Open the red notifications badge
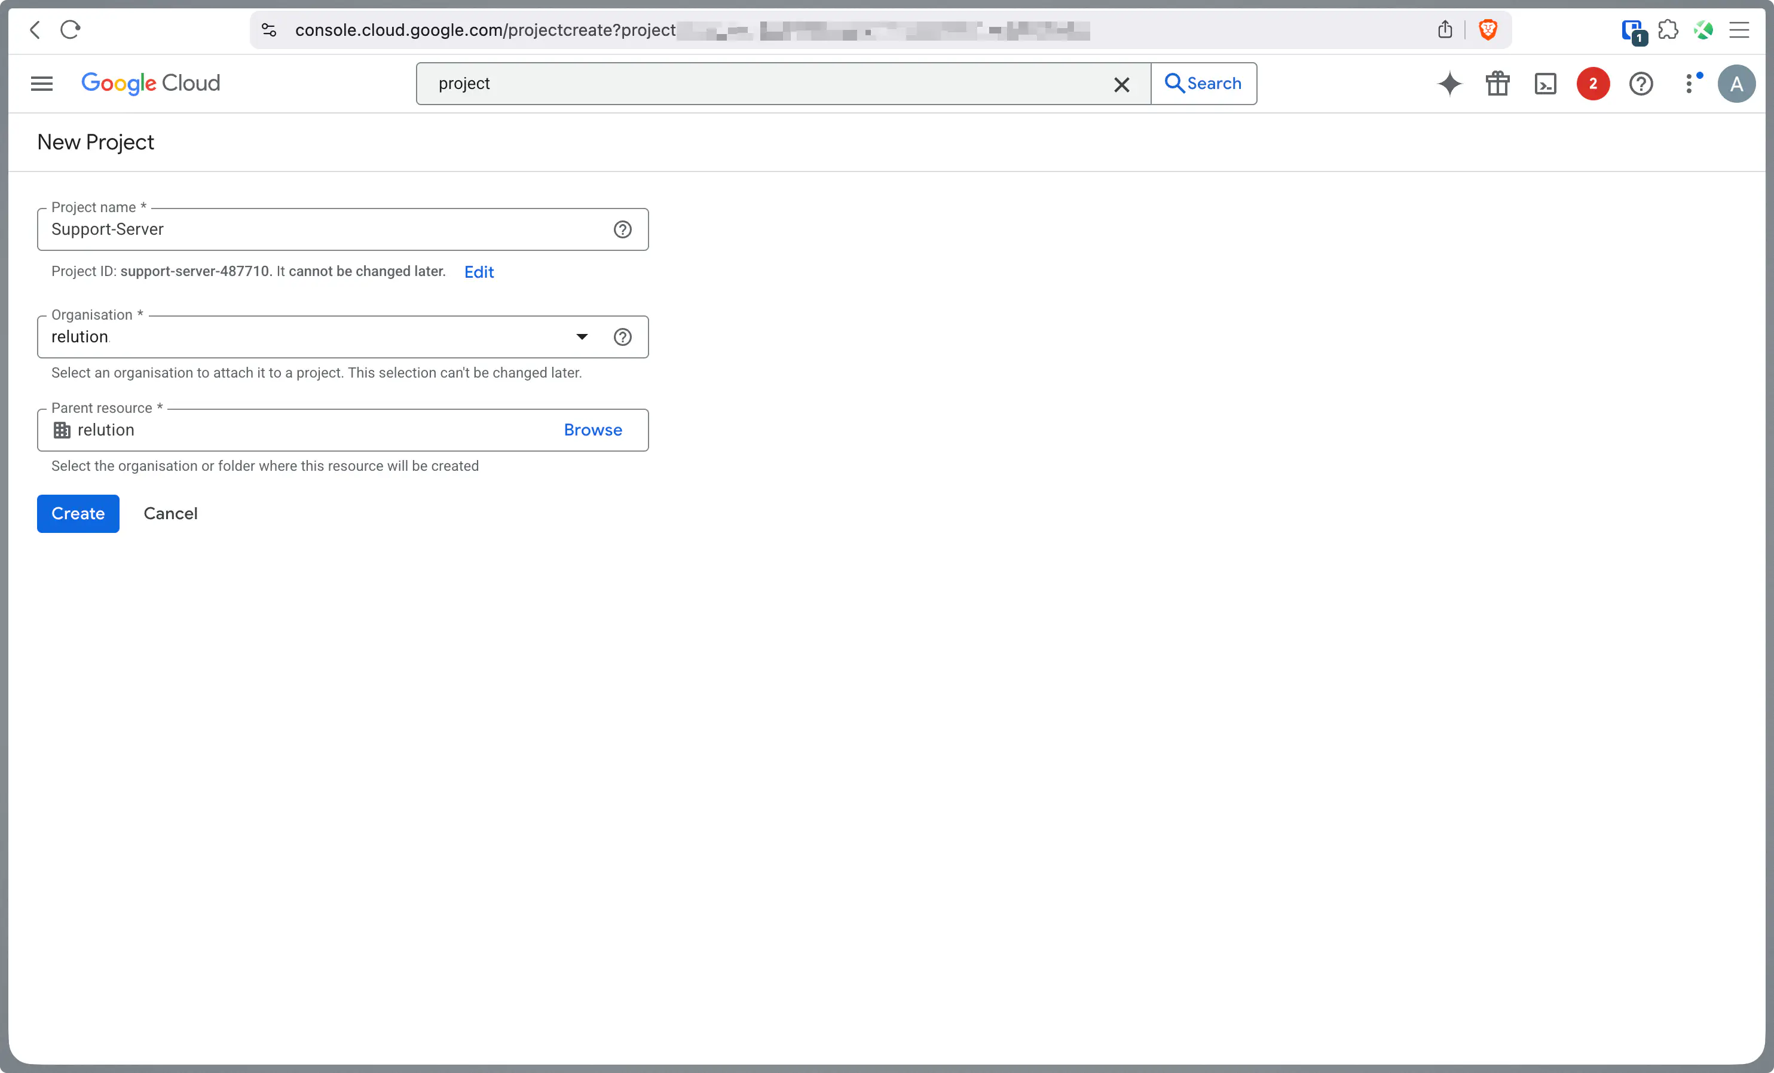This screenshot has width=1774, height=1073. click(x=1592, y=84)
